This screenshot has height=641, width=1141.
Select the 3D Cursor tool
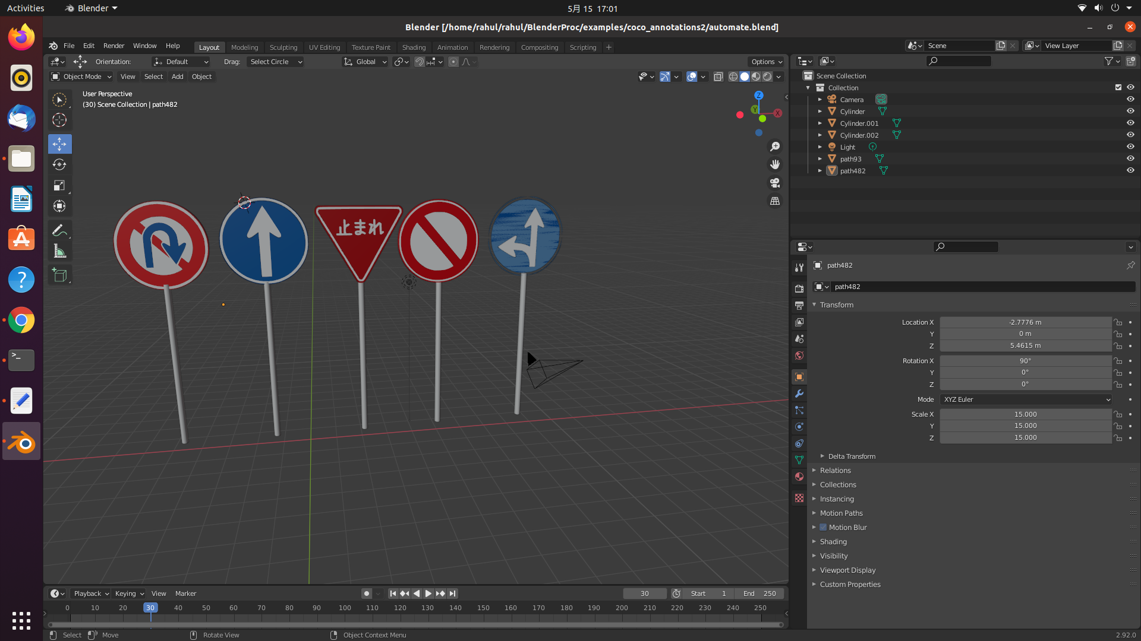point(59,120)
